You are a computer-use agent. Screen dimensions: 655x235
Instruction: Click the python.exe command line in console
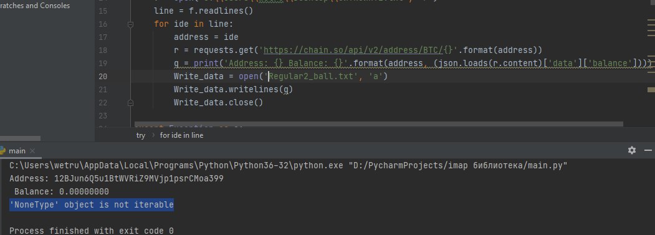pyautogui.click(x=288, y=166)
